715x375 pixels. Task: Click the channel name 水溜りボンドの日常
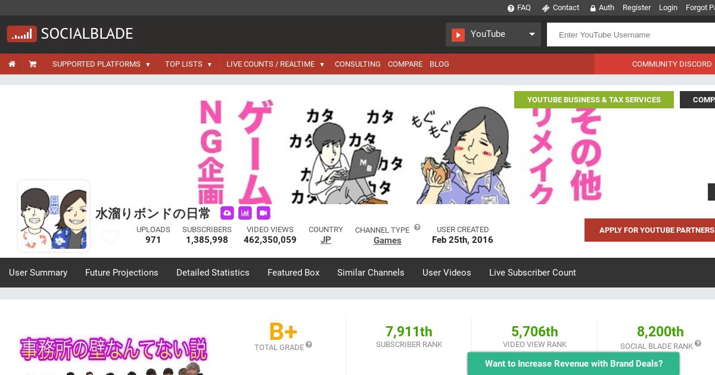tap(153, 213)
